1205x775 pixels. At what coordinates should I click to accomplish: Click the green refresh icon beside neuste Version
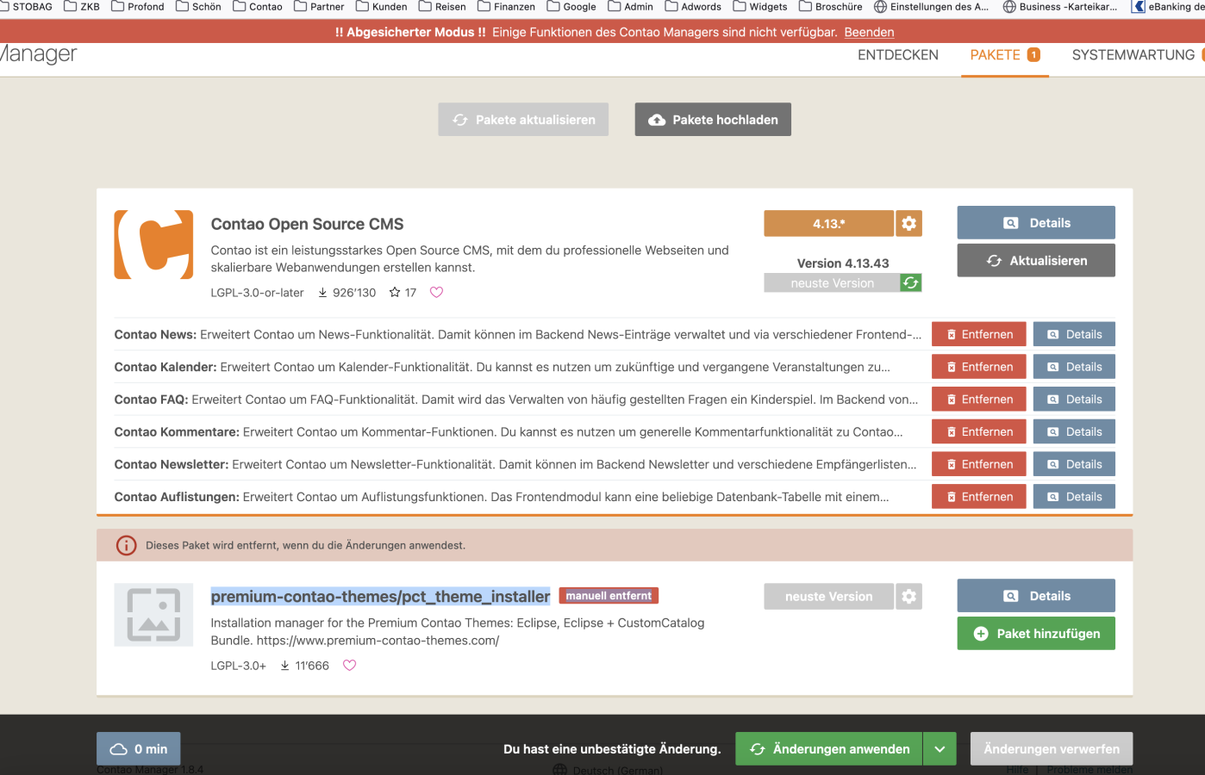(x=911, y=283)
